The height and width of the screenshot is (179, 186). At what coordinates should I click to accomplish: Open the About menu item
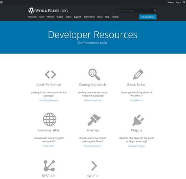click(x=100, y=17)
